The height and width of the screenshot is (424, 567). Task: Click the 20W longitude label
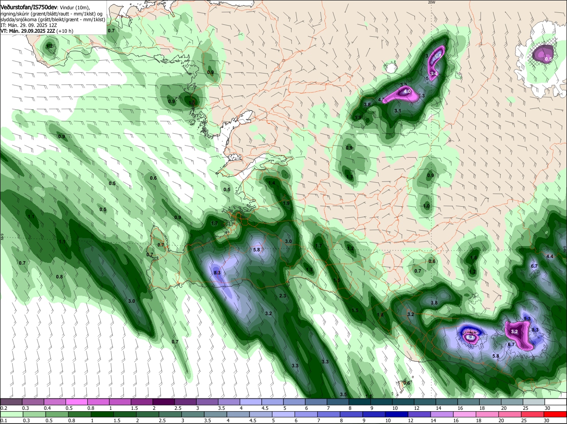(x=432, y=2)
